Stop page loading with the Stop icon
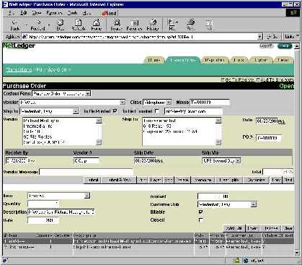302x265 pixels. [60, 25]
